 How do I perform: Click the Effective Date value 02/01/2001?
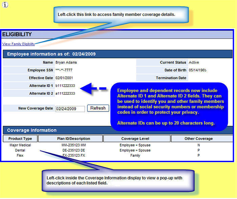click(x=64, y=78)
